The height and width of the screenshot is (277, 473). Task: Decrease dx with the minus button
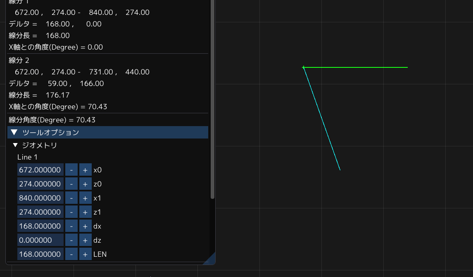point(71,226)
